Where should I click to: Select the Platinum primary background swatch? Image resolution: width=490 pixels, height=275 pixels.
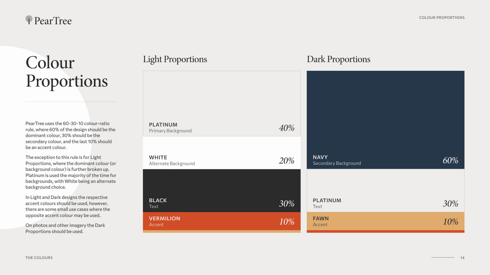[222, 104]
